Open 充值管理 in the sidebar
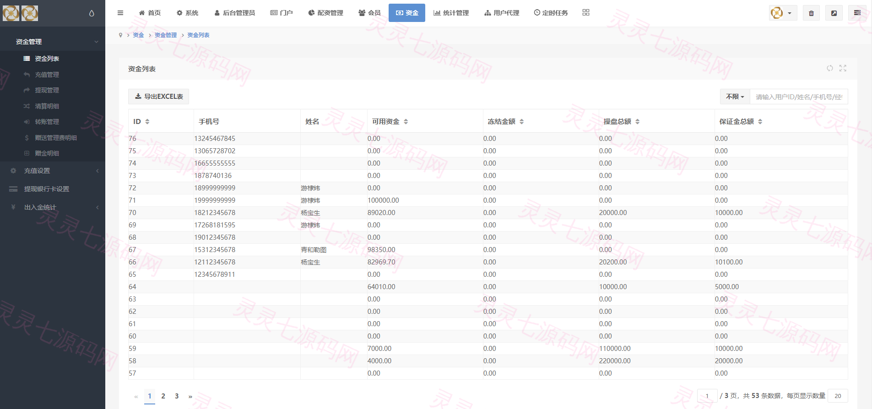Image resolution: width=872 pixels, height=409 pixels. coord(47,75)
